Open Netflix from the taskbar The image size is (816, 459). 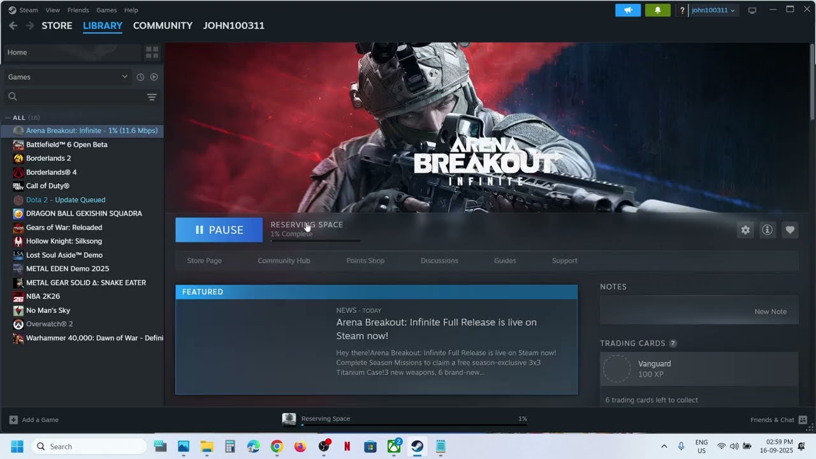click(x=347, y=446)
